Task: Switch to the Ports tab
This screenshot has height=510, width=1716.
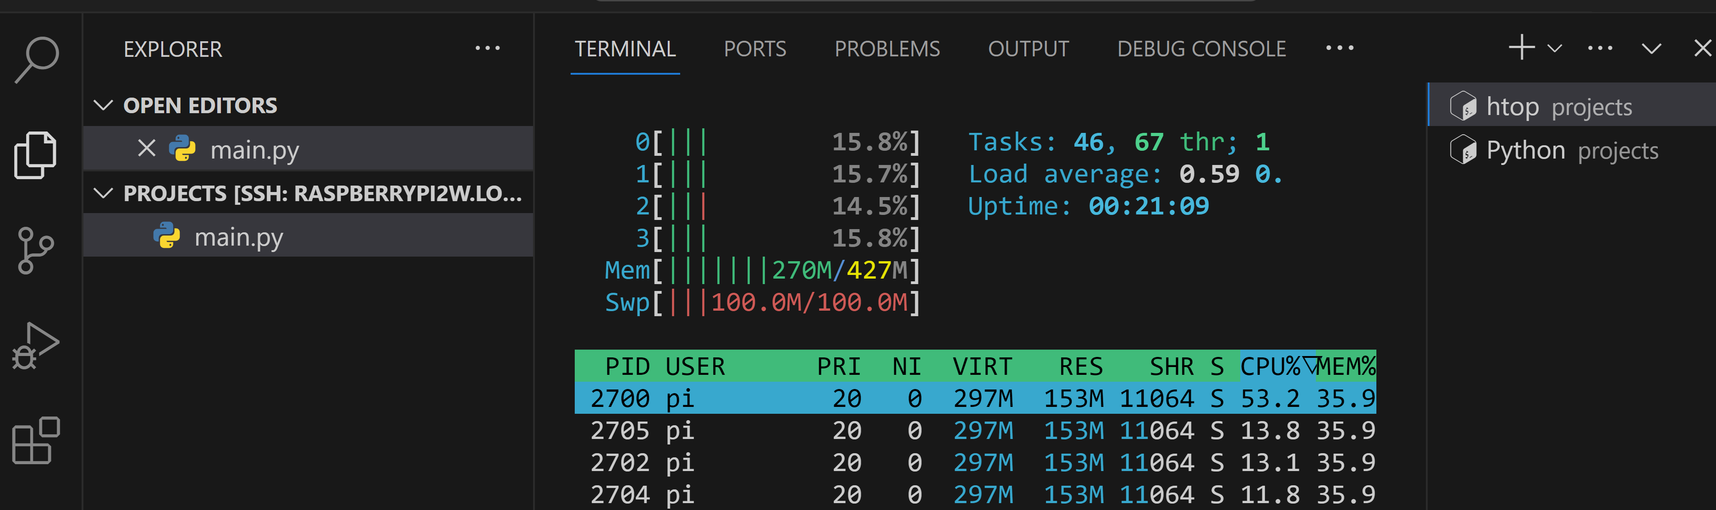Action: (755, 49)
